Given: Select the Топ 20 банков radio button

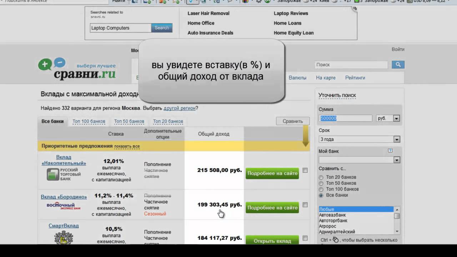Looking at the screenshot, I should (x=321, y=177).
